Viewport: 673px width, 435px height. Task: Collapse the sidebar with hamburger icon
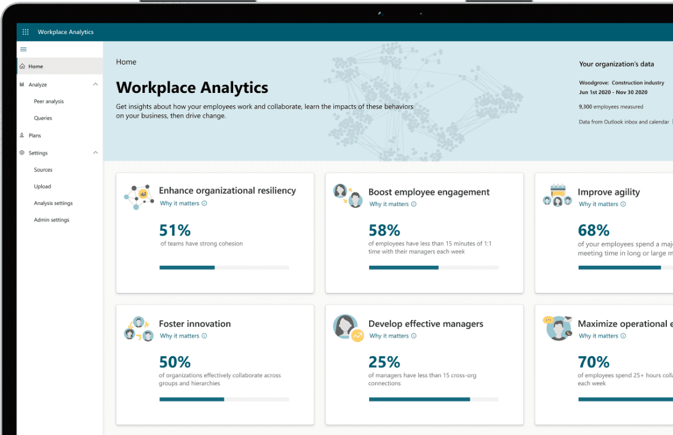23,49
